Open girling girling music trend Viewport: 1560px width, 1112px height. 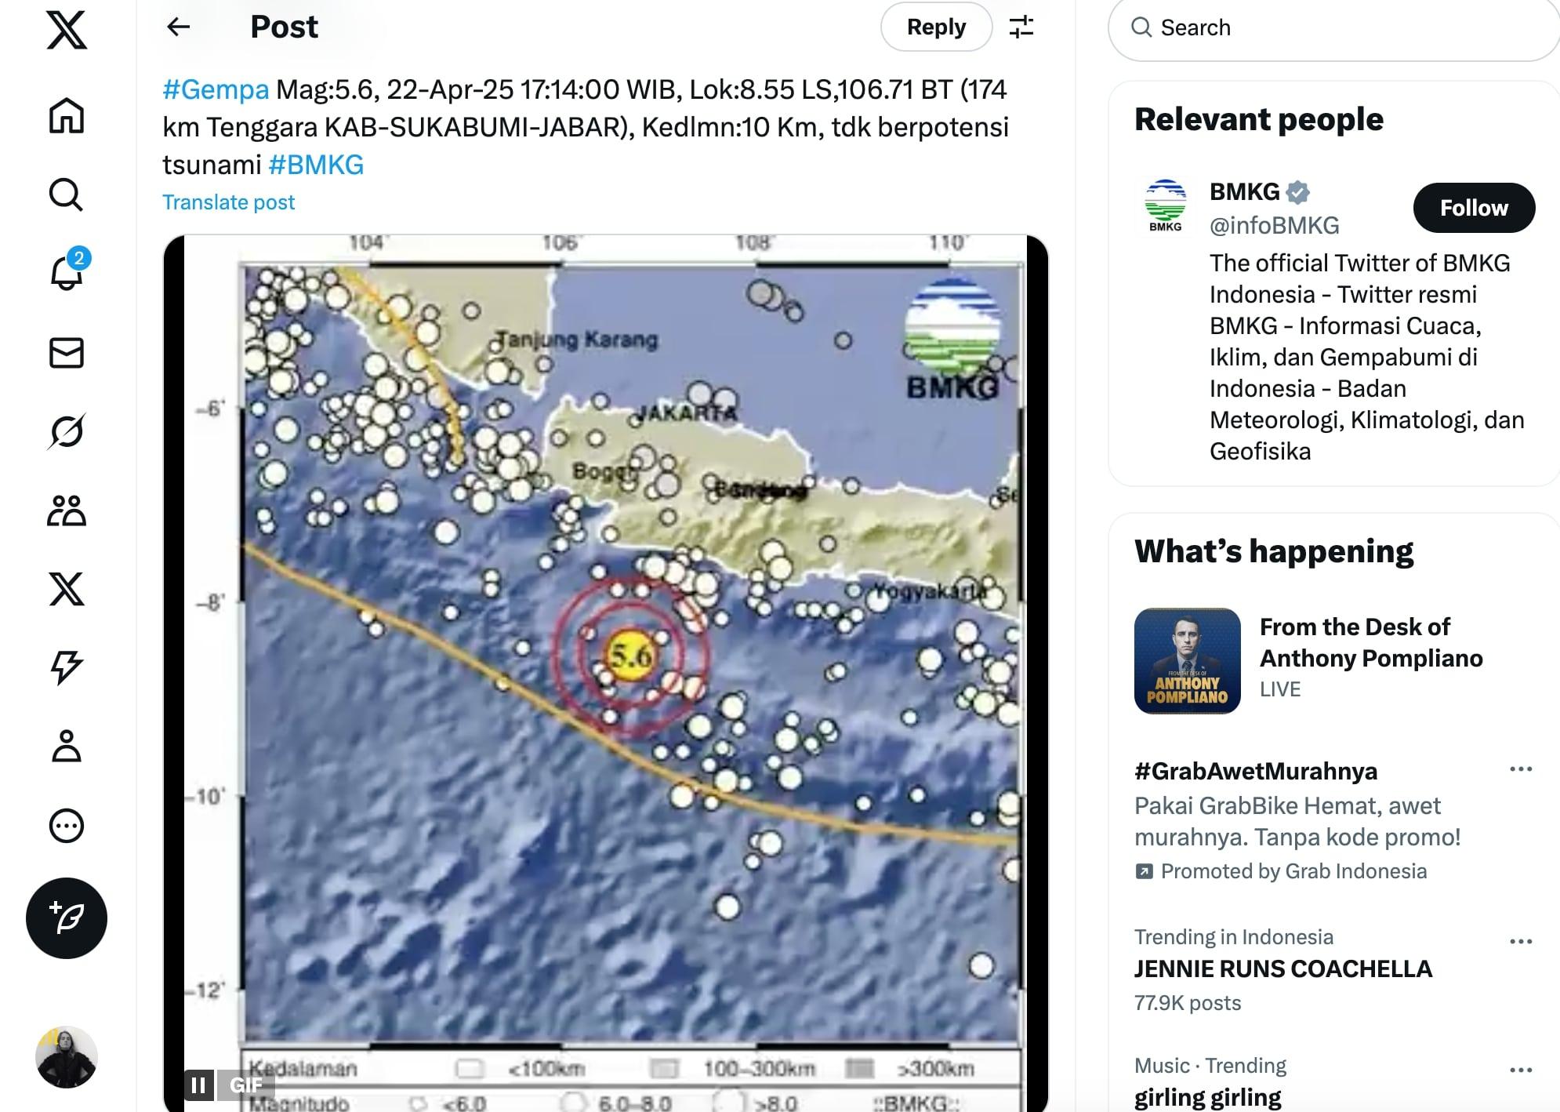click(x=1207, y=1098)
